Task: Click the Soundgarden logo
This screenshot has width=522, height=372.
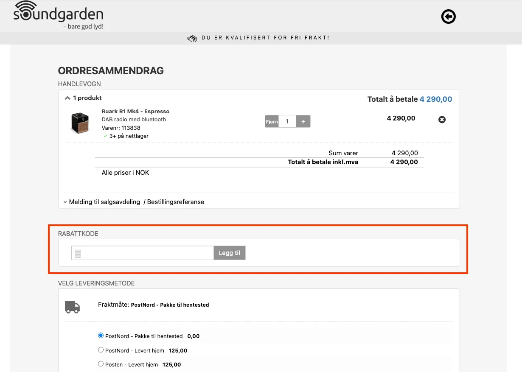Action: point(59,16)
